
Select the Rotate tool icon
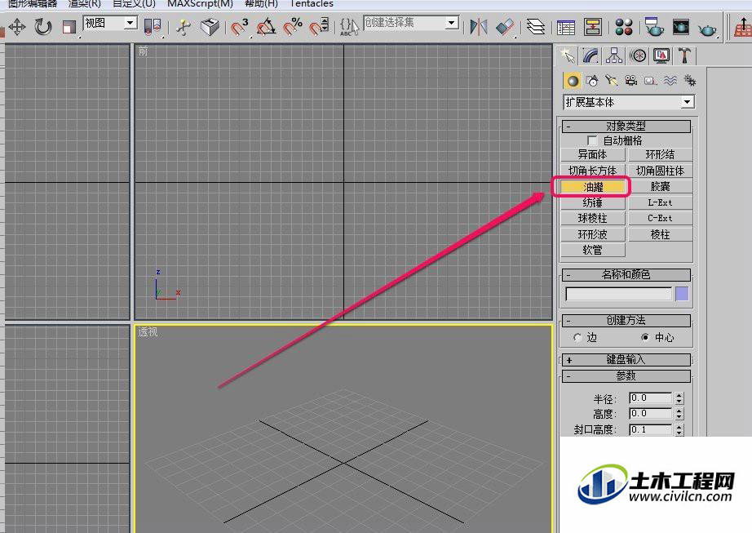pyautogui.click(x=43, y=27)
